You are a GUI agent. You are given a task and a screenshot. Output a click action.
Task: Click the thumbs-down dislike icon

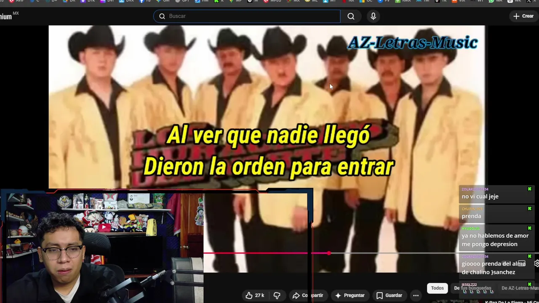(277, 295)
